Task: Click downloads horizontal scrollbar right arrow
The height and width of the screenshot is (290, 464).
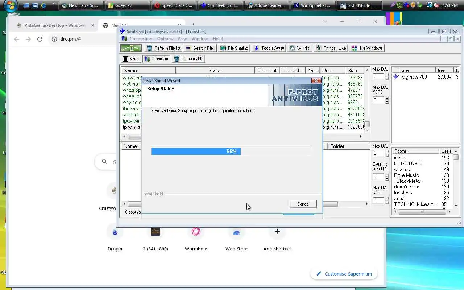Action: pyautogui.click(x=361, y=137)
